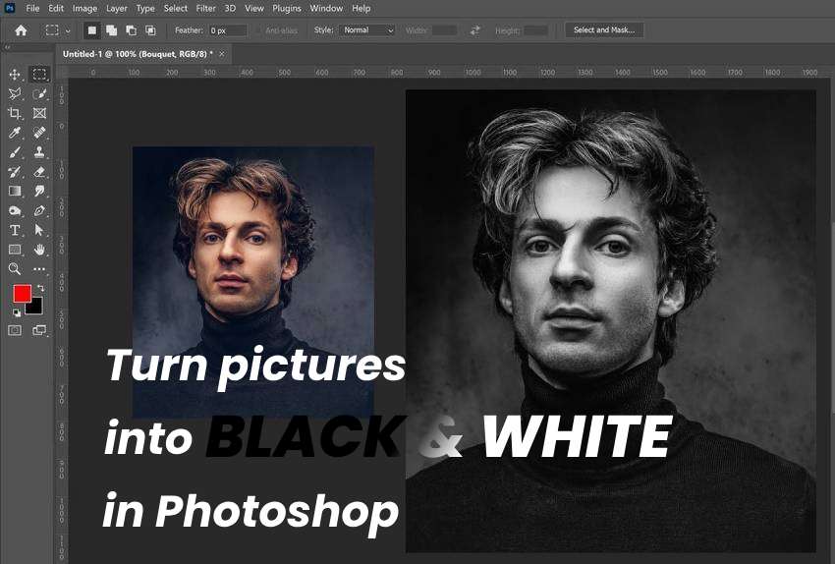This screenshot has height=564, width=835.
Task: Select the Eraser tool
Action: (x=39, y=172)
